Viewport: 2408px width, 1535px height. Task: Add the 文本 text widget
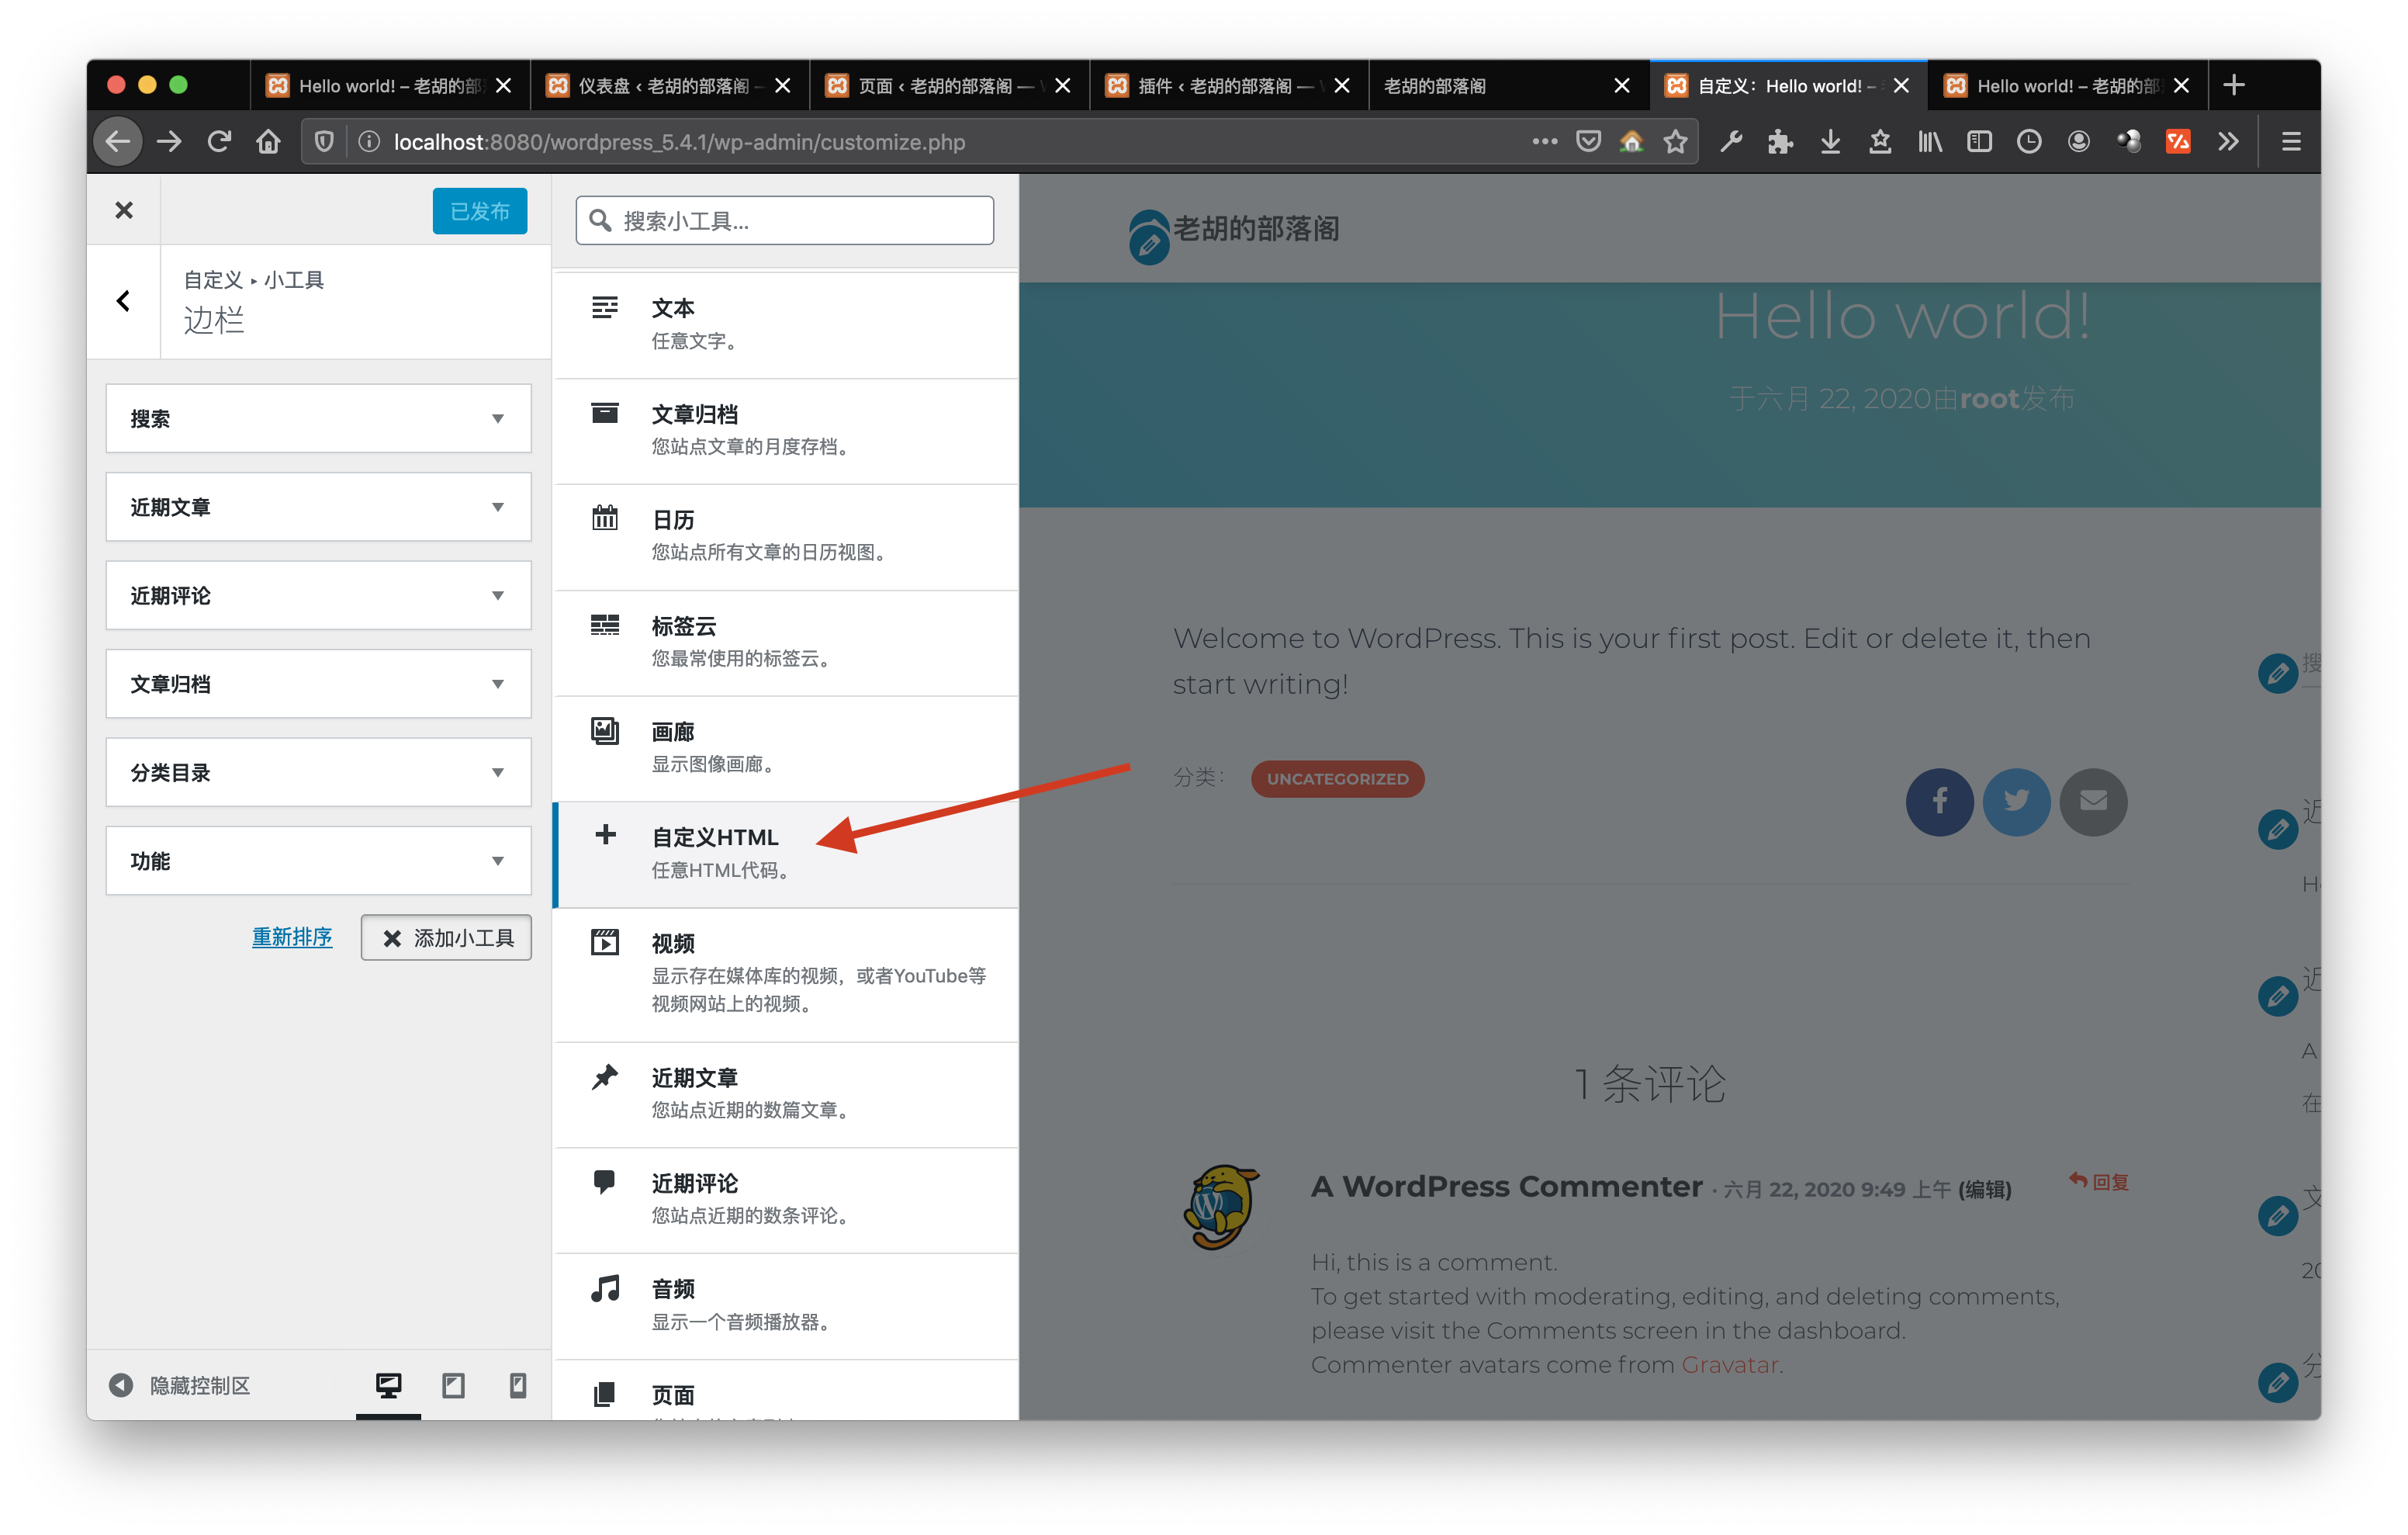click(x=786, y=324)
